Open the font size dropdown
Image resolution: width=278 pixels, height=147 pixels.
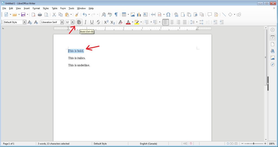point(72,22)
